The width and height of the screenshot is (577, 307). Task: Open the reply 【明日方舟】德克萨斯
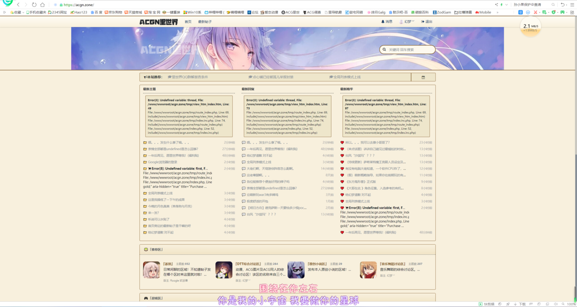(276, 208)
